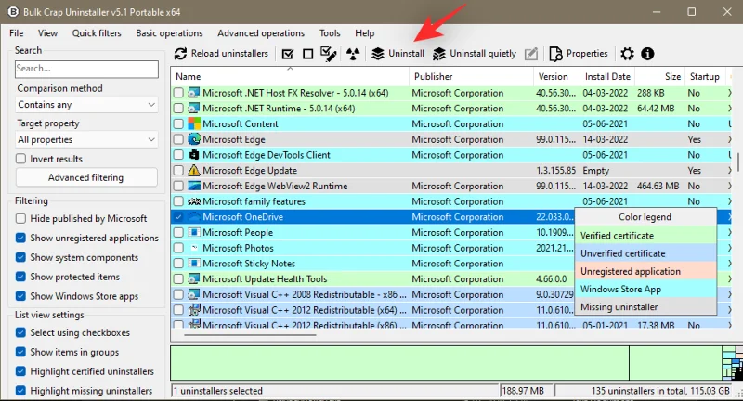Click the invert selection toolbar icon

[x=329, y=54]
